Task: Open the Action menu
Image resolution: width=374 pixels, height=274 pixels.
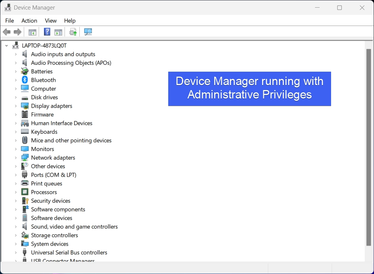Action: tap(30, 21)
